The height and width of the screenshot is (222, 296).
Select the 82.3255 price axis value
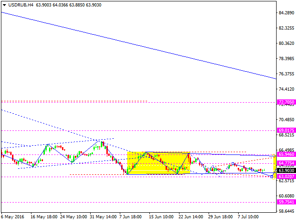point(286,28)
